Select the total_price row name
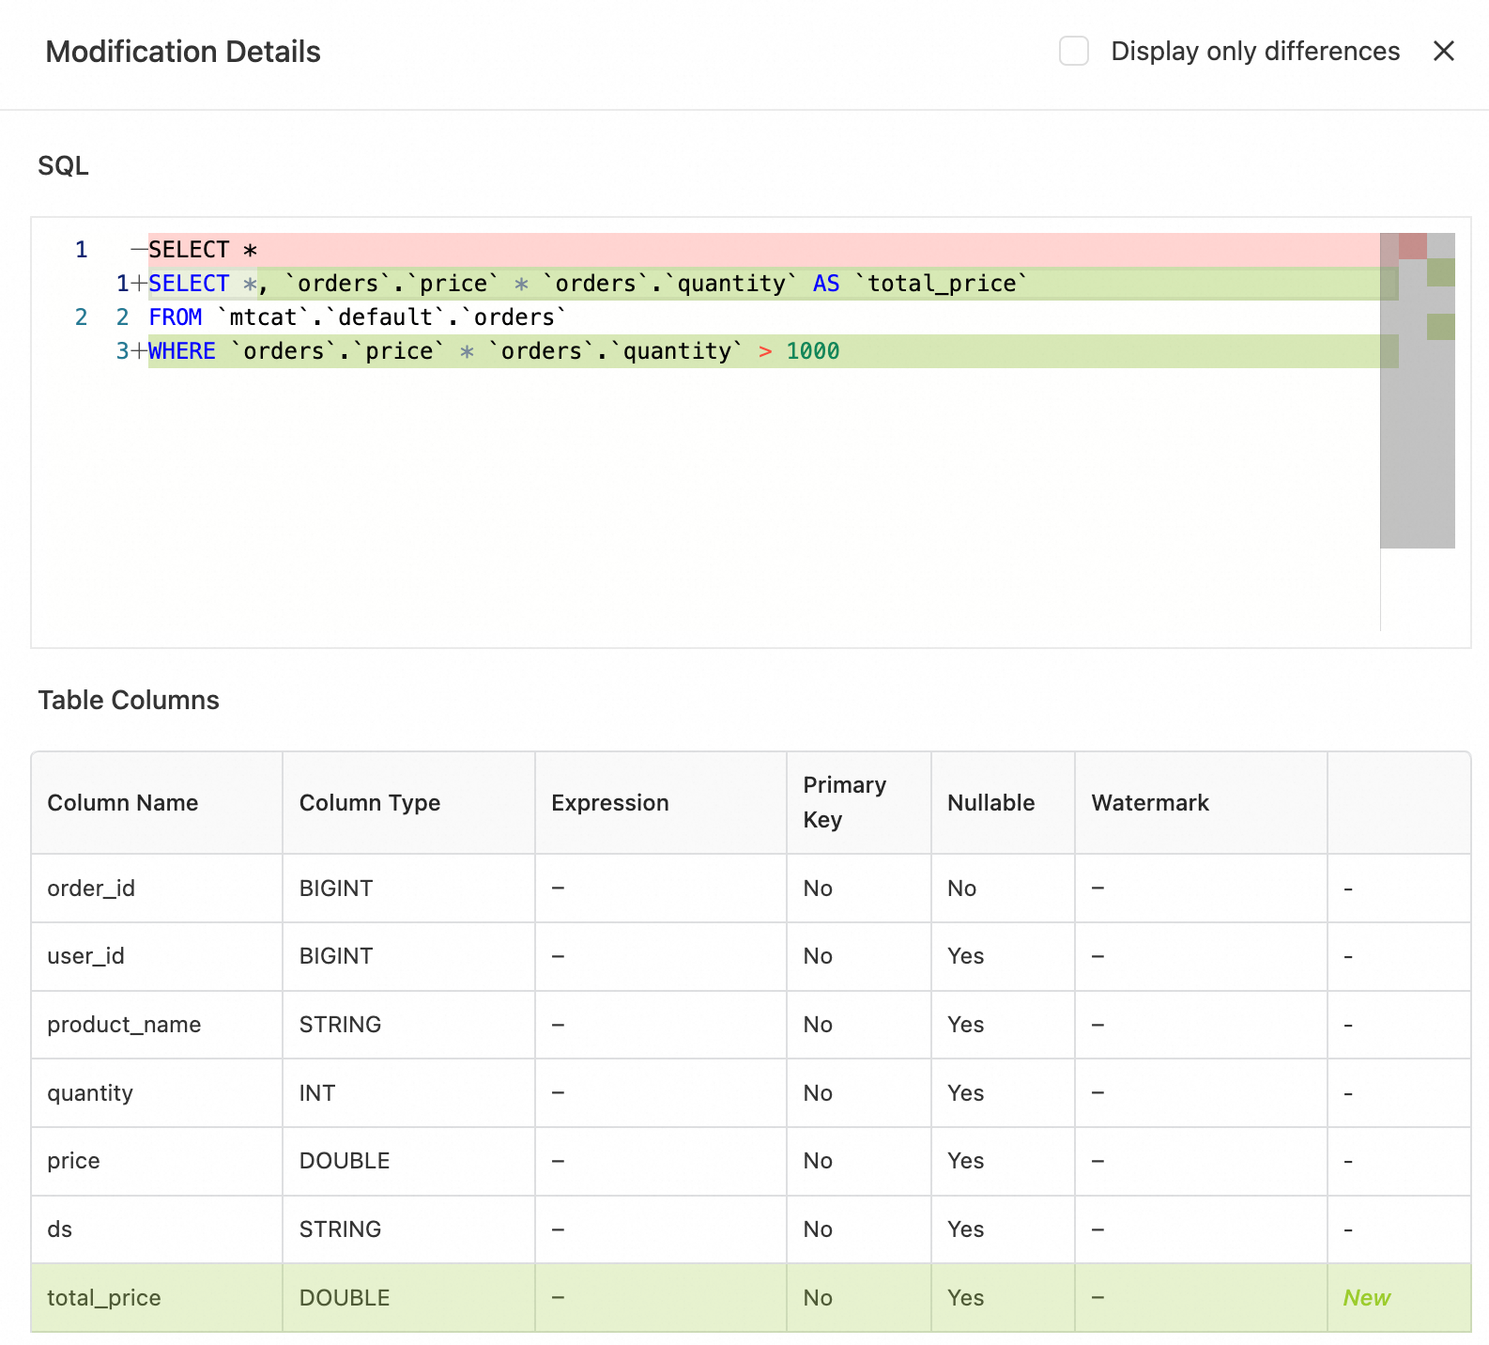The image size is (1489, 1345). tap(104, 1298)
